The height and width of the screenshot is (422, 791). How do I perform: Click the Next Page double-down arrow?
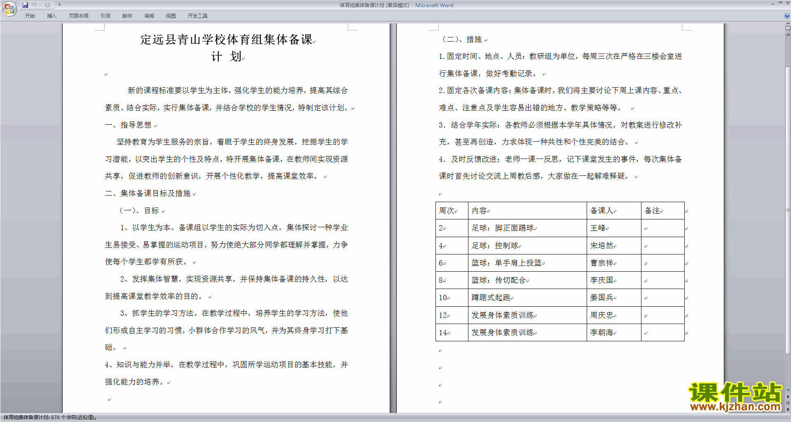pos(788,409)
